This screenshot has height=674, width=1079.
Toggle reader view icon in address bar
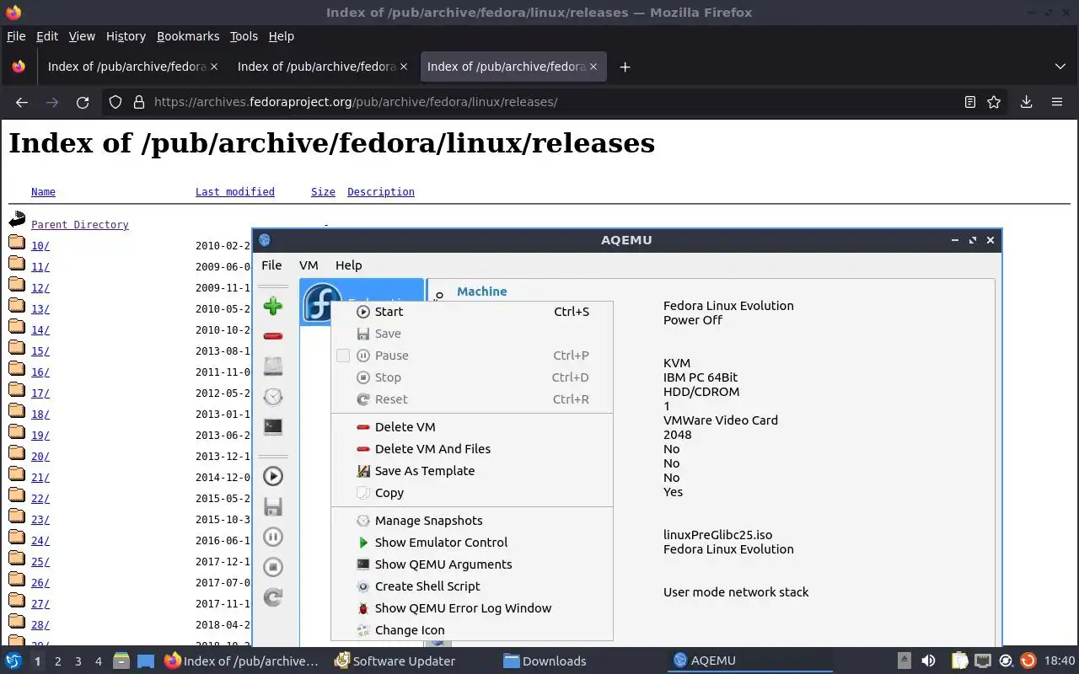[x=970, y=102]
